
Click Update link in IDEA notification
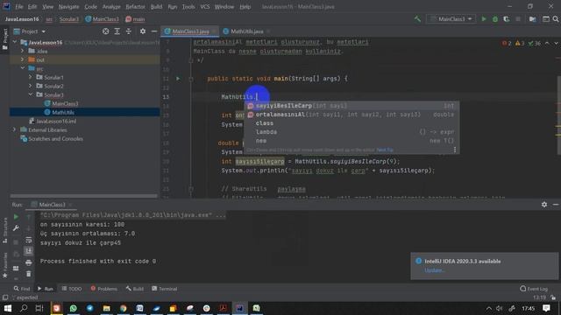tap(435, 270)
